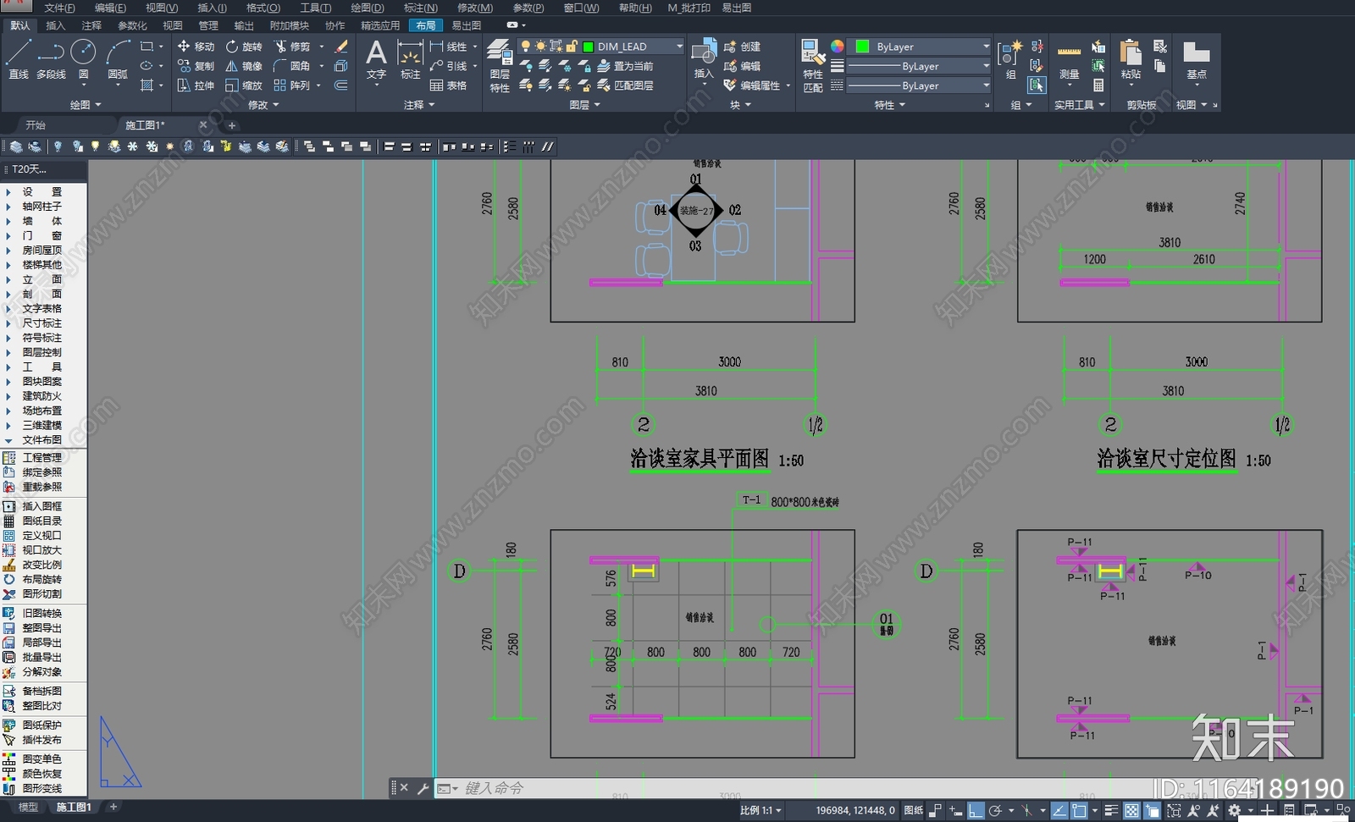1355x822 pixels.
Task: Click the 复制 (Copy) tool
Action: (196, 66)
